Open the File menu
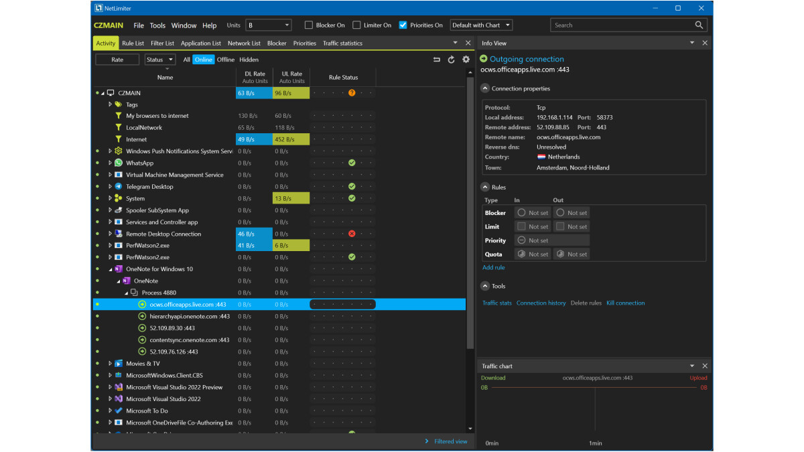This screenshot has height=452, width=804. tap(139, 25)
